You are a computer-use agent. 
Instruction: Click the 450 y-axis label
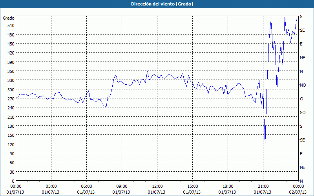point(11,44)
